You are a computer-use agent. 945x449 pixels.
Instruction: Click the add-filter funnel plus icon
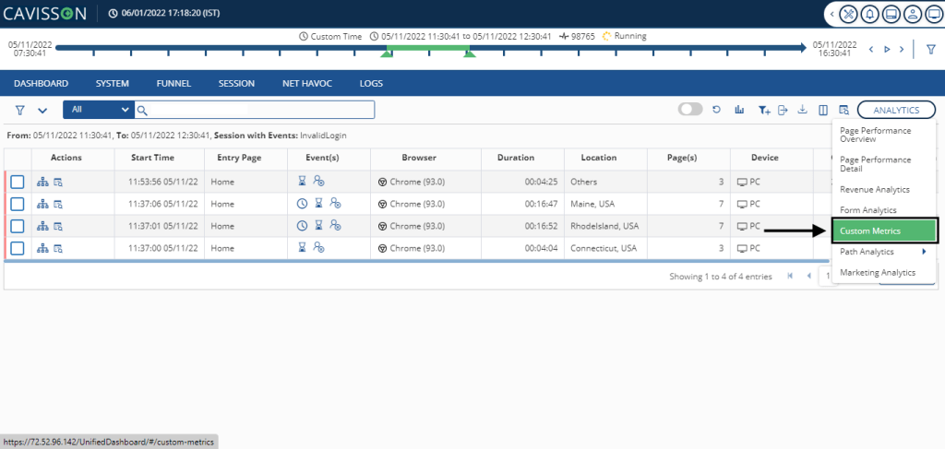pos(764,110)
